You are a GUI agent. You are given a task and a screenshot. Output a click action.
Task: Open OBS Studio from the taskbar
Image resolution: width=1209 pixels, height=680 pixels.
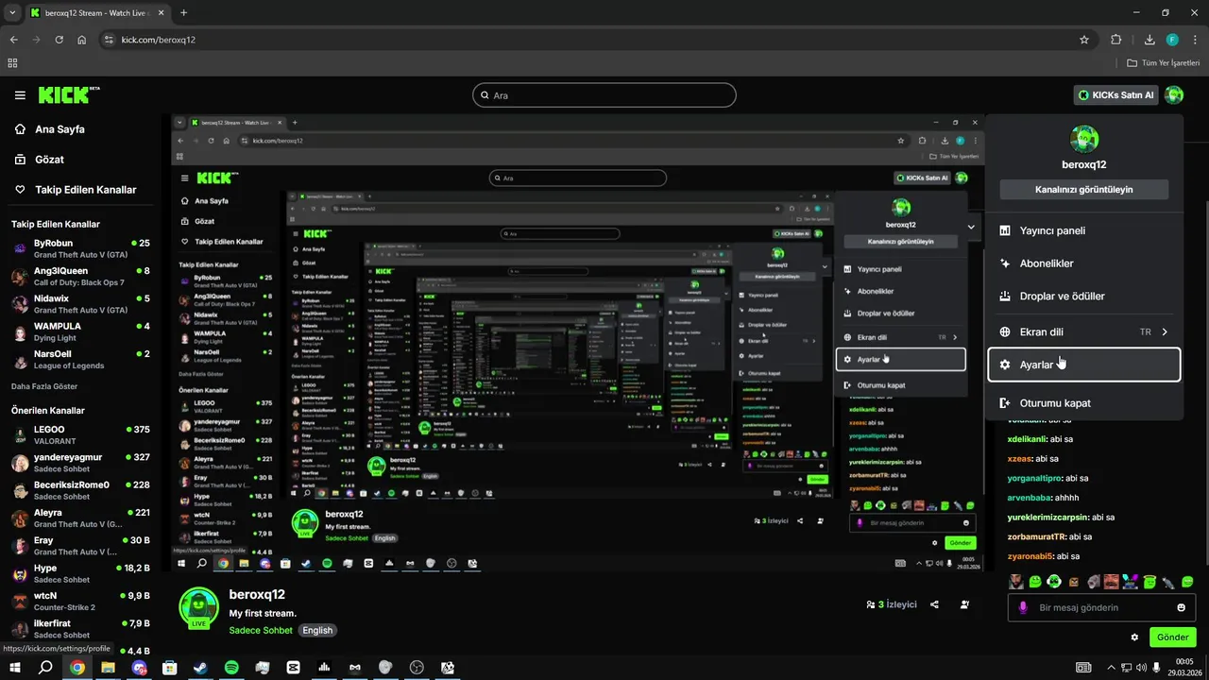[417, 668]
